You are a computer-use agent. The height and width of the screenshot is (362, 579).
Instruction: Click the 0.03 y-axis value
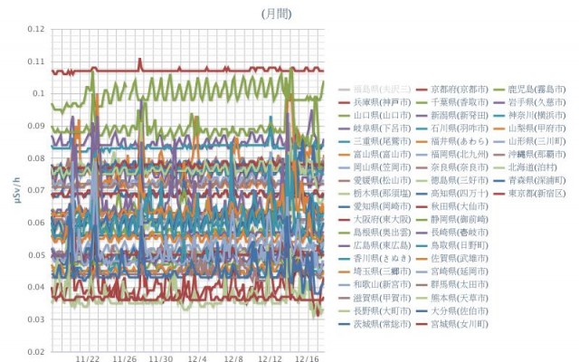[x=36, y=319]
